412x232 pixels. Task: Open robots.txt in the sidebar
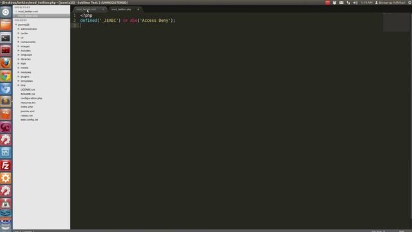26,115
